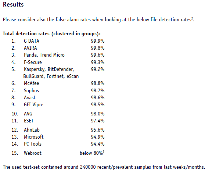Image resolution: width=212 pixels, height=175 pixels.
Task: Select the G DATA entry
Action: coord(32,41)
